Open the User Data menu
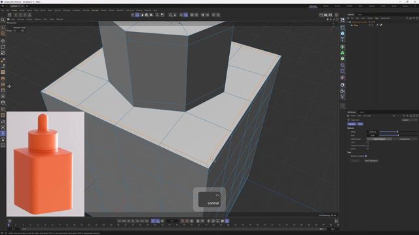 click(x=367, y=116)
